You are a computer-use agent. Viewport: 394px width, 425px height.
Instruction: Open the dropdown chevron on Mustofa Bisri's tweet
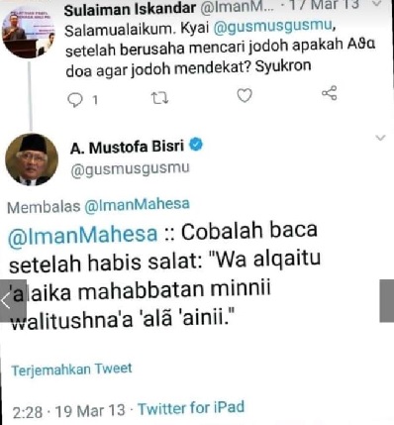click(x=381, y=138)
